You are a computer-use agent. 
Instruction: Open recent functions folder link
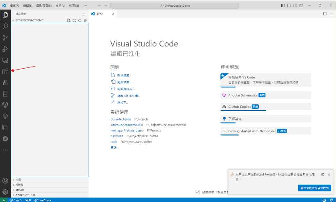117,136
